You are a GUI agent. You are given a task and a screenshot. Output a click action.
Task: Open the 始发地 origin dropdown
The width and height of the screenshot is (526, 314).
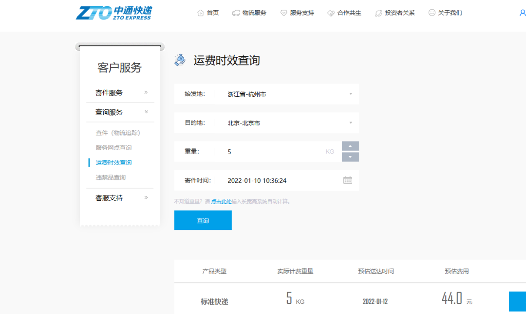click(350, 94)
